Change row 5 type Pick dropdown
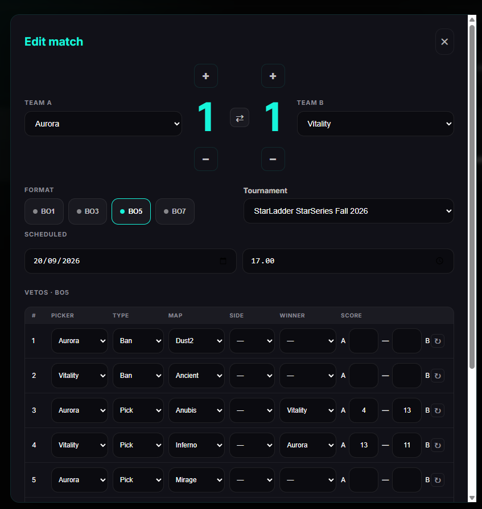 click(138, 480)
